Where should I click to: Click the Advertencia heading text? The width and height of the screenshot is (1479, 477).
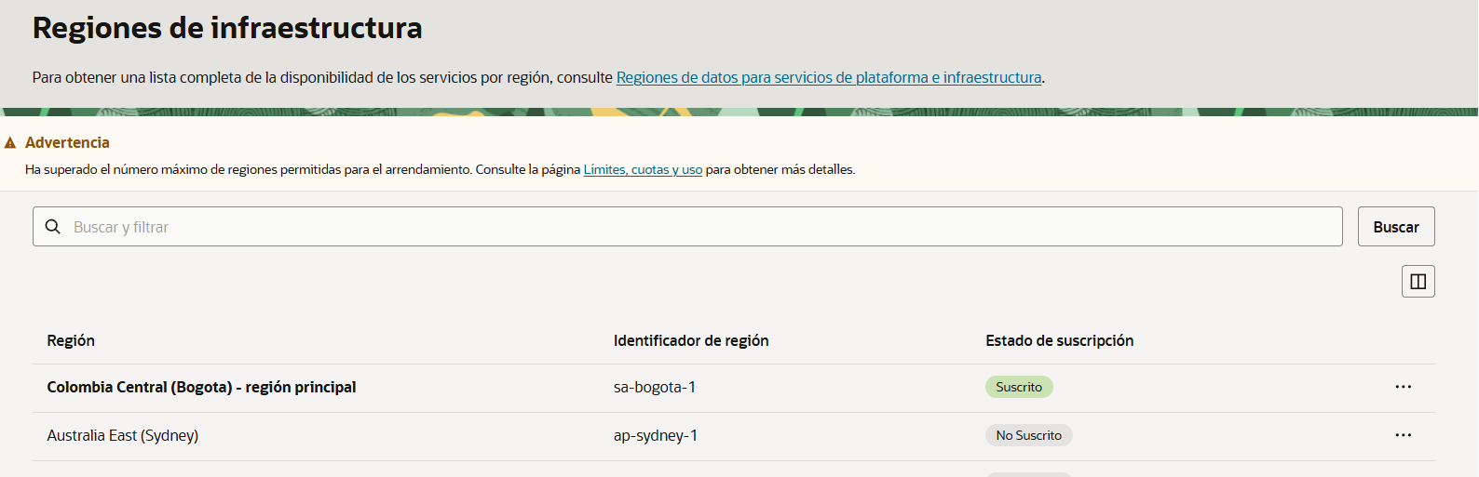pos(67,142)
